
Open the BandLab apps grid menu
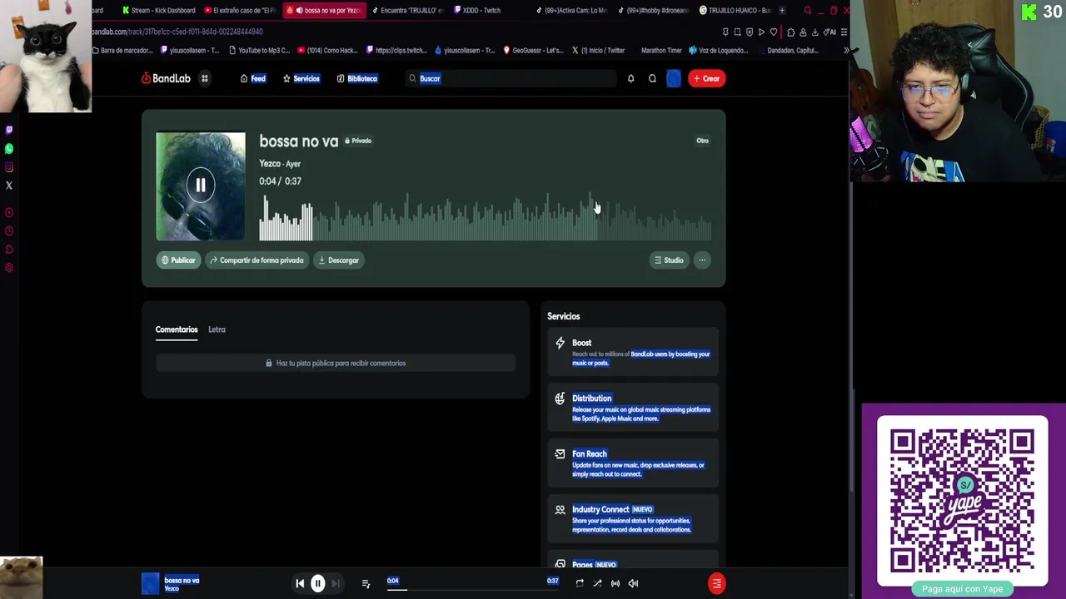point(204,78)
